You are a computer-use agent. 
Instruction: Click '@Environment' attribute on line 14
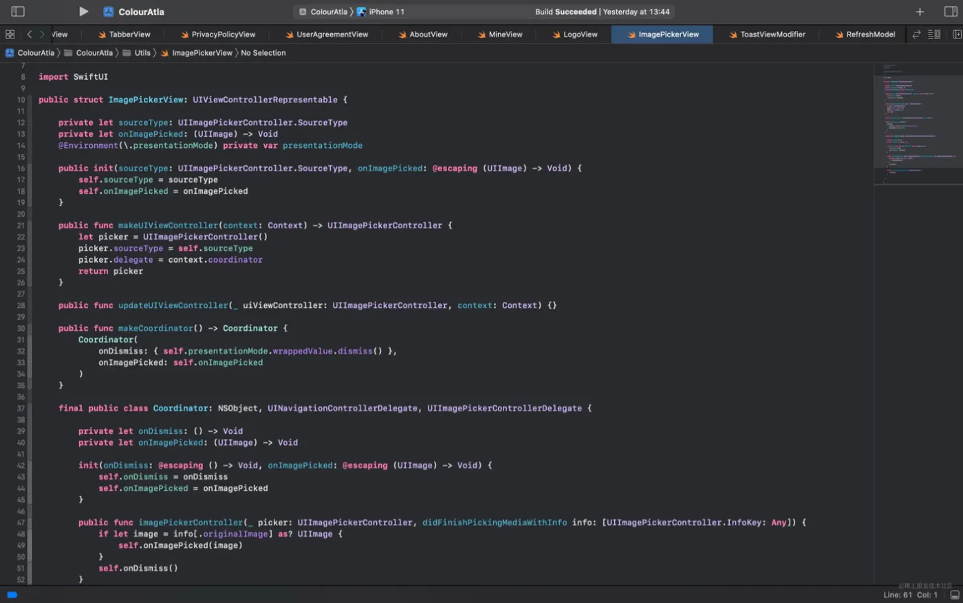point(88,146)
